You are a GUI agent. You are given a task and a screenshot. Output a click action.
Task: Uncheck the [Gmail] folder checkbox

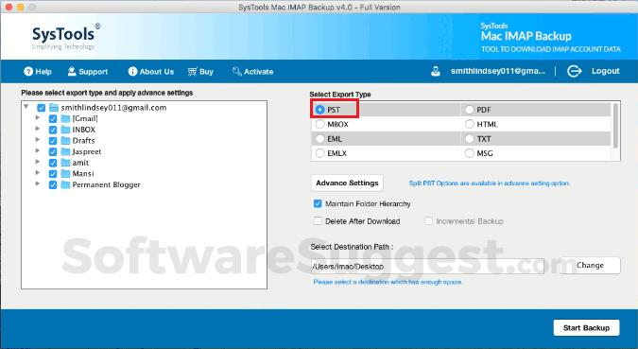pos(53,119)
